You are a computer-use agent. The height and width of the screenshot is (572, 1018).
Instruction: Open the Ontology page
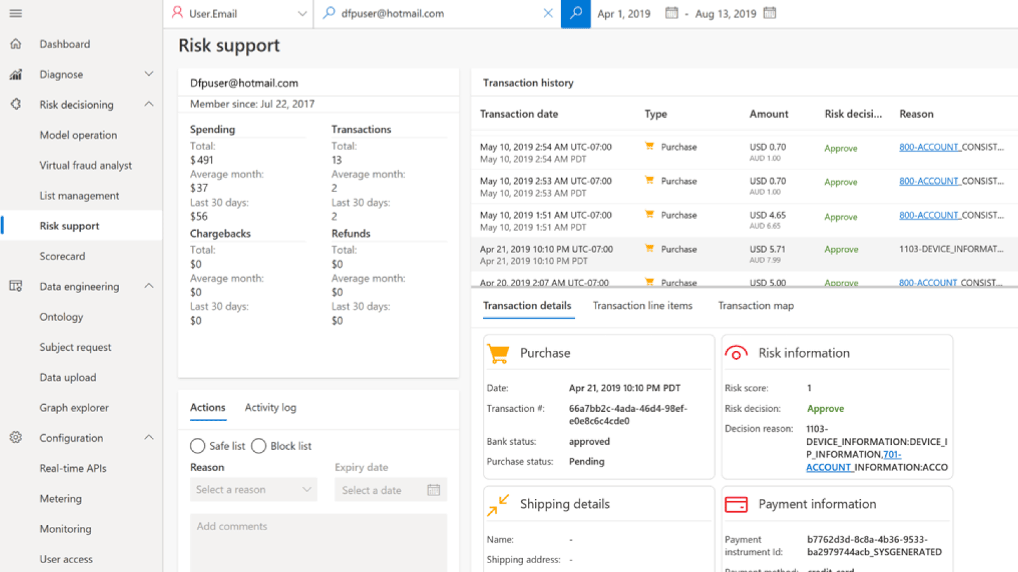point(61,317)
